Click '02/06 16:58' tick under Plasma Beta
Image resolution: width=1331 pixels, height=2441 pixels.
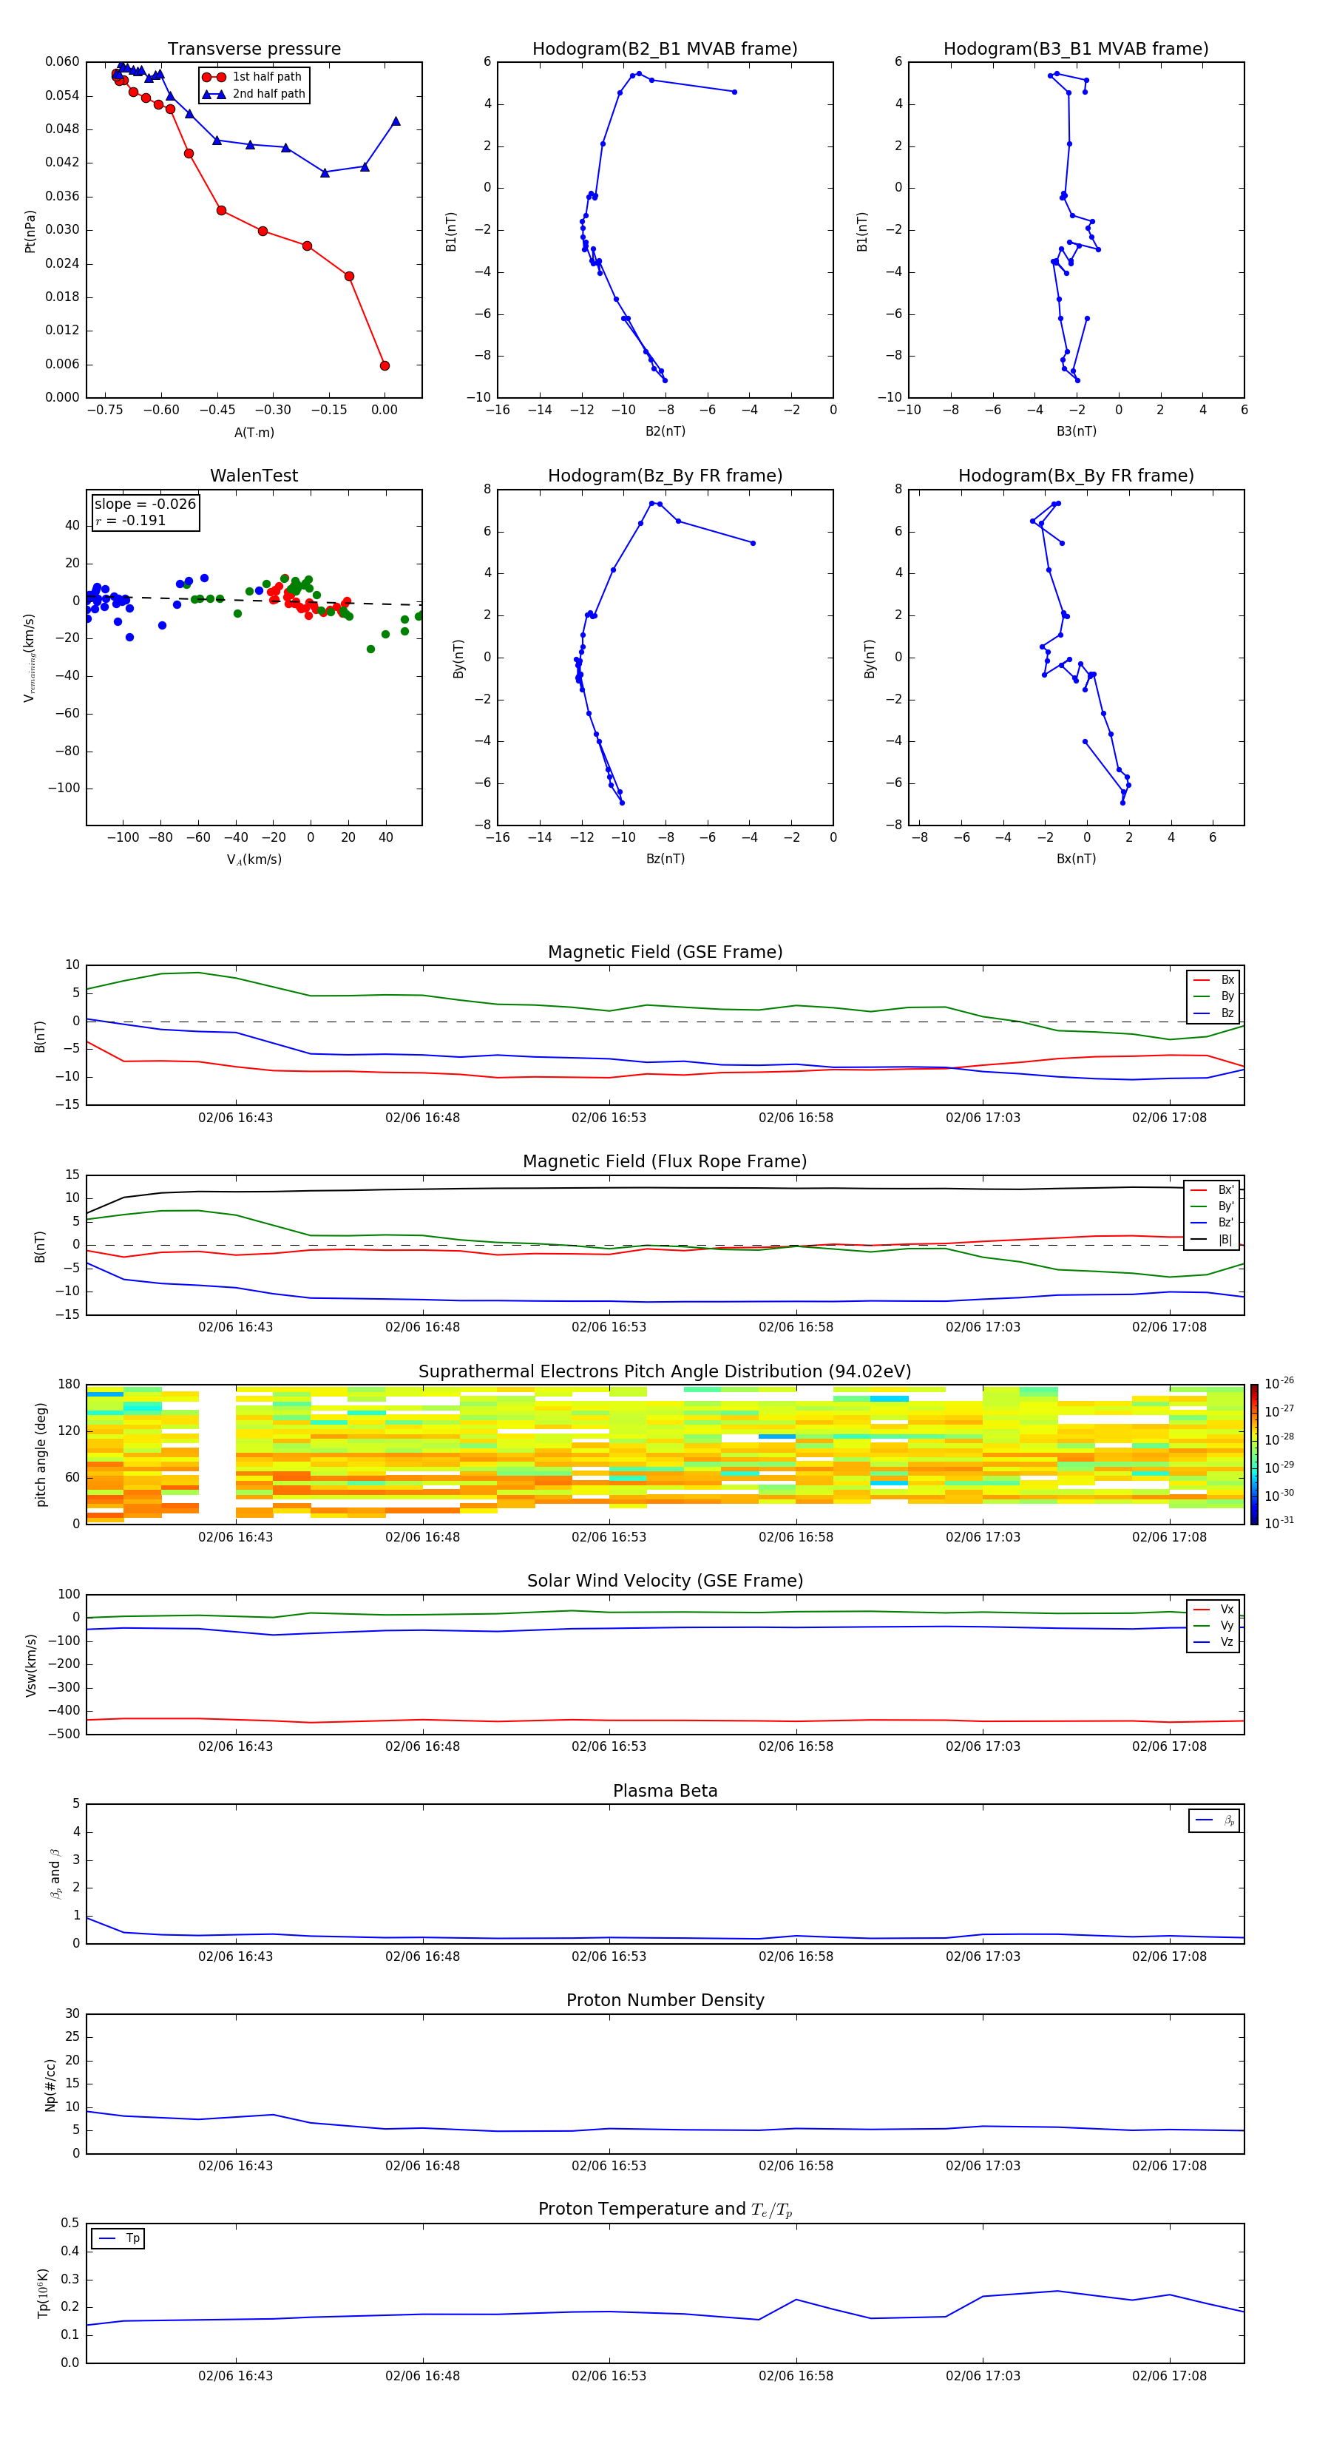pos(796,1956)
